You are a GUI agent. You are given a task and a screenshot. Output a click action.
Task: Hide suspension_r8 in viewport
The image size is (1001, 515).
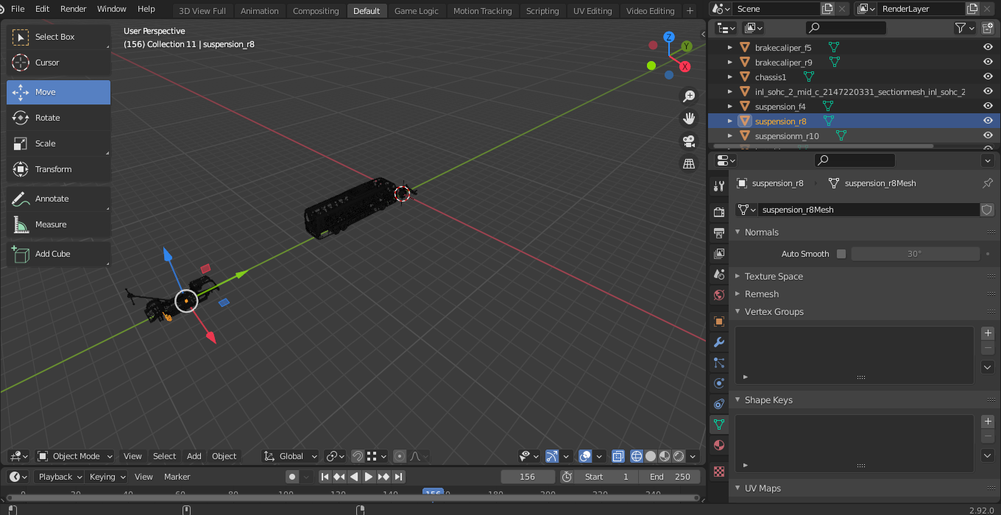tap(988, 121)
